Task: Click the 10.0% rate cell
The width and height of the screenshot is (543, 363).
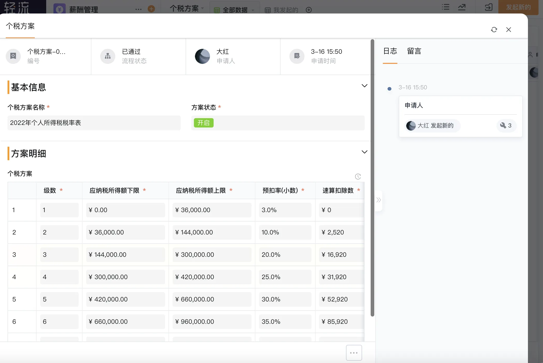Action: pos(285,232)
